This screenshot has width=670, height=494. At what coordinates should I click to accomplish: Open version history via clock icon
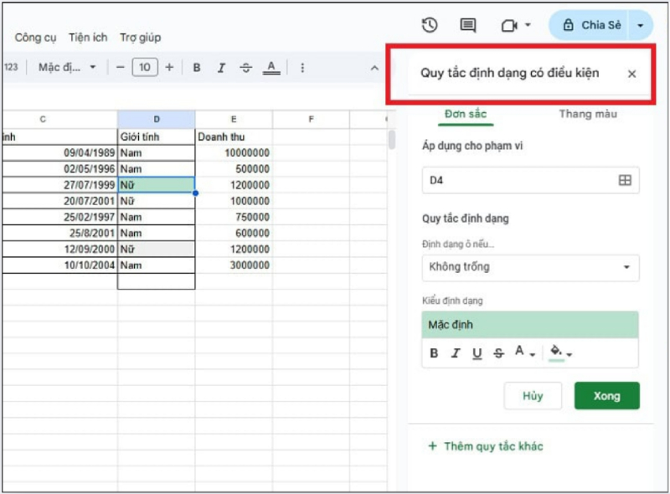(x=429, y=25)
